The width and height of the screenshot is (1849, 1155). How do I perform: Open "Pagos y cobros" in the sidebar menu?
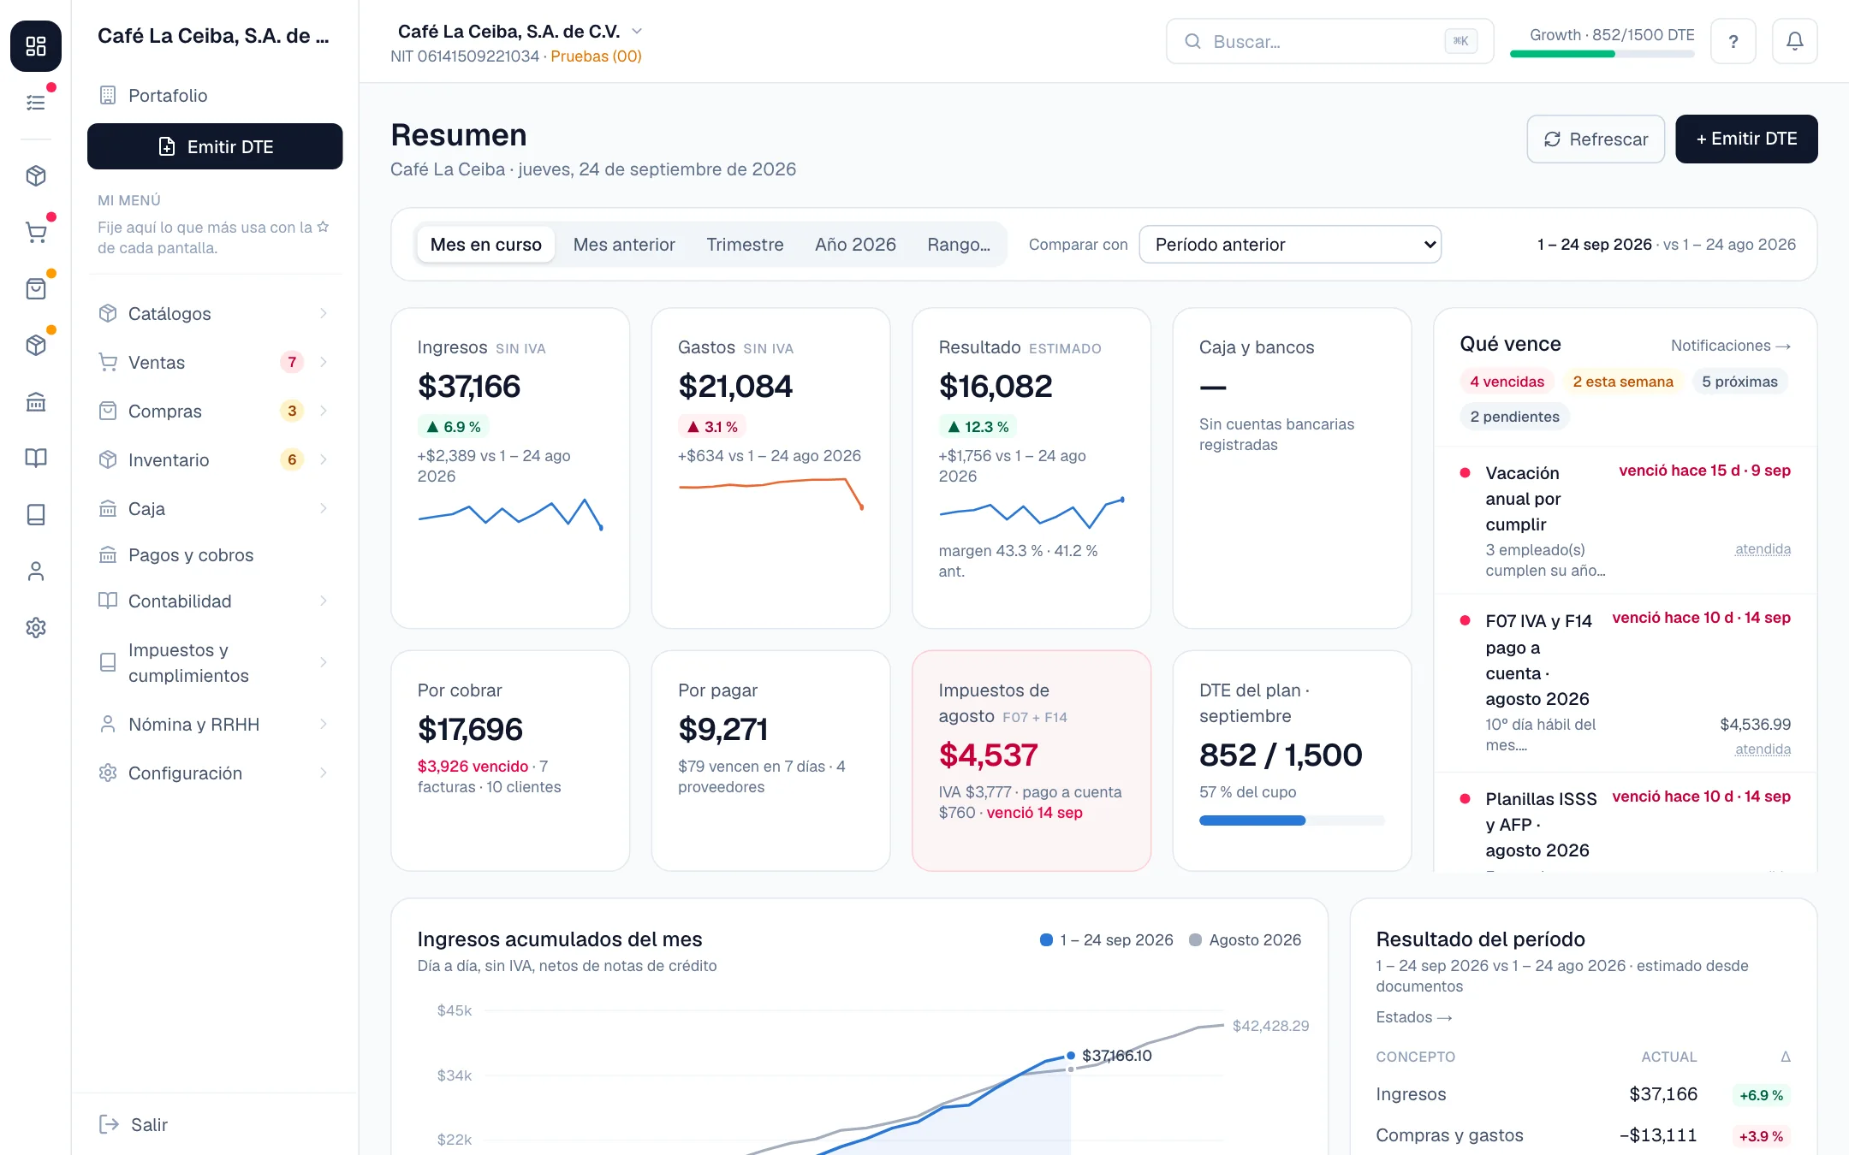point(215,554)
